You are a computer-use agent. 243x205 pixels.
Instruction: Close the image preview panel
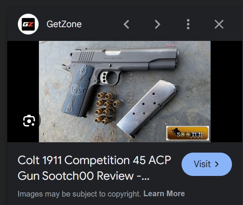click(x=219, y=24)
